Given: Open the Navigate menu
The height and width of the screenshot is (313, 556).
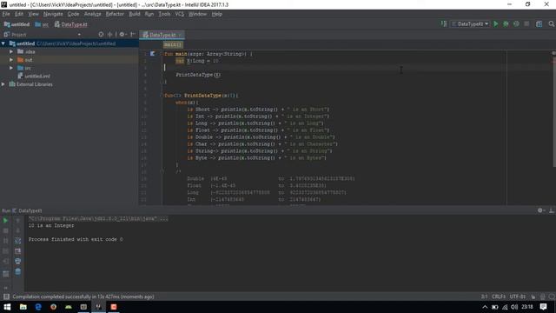Looking at the screenshot, I should tap(53, 14).
